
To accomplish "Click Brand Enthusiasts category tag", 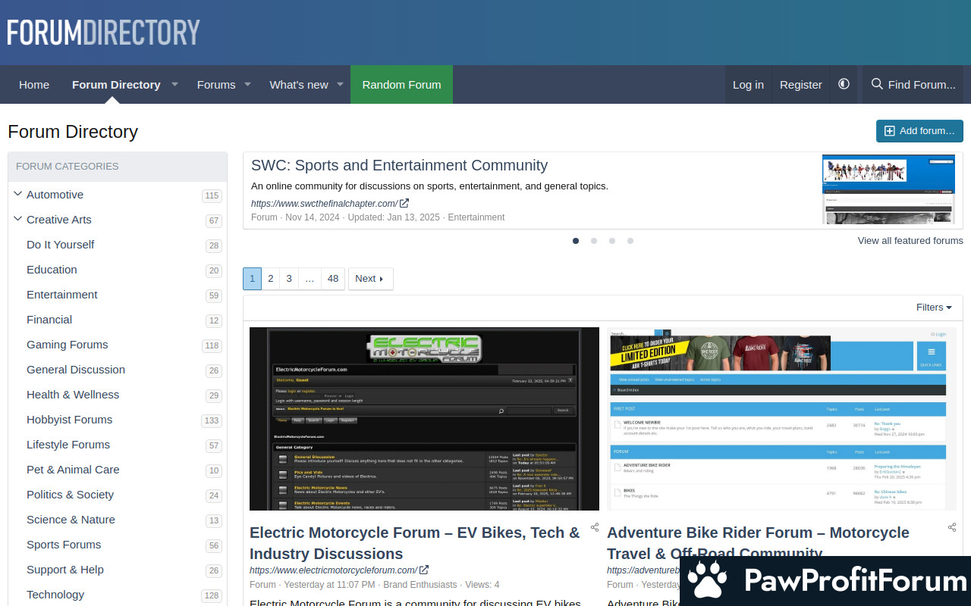I will tap(420, 584).
